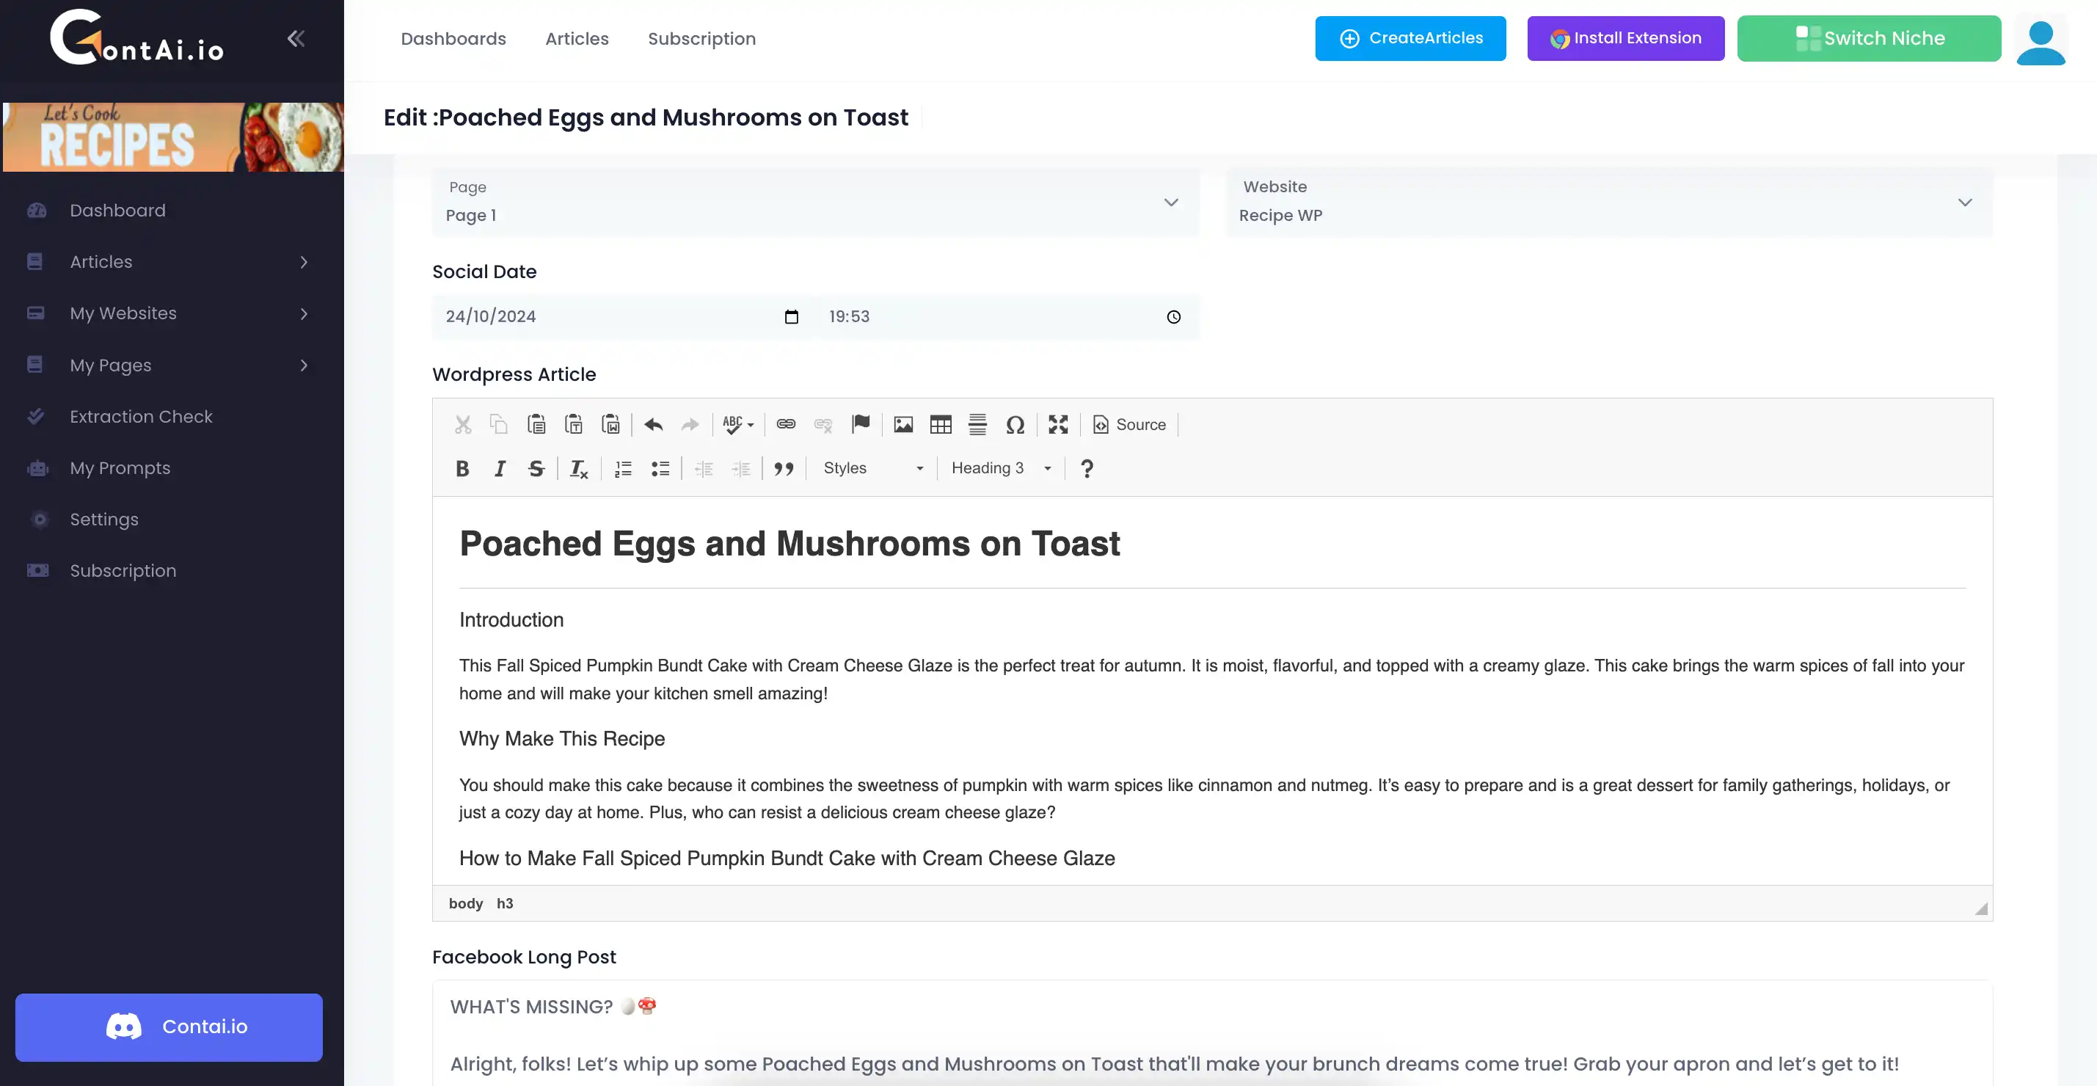Click the Remove Format icon
The width and height of the screenshot is (2097, 1086).
point(579,468)
